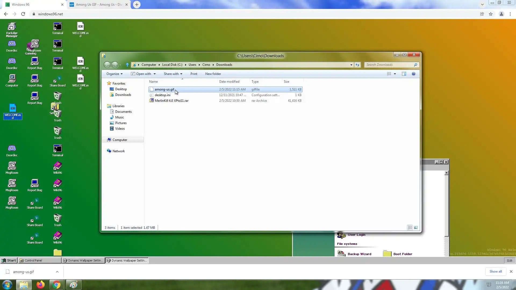Click the Chrome bookmark star icon
The width and height of the screenshot is (516, 290).
coord(491,14)
